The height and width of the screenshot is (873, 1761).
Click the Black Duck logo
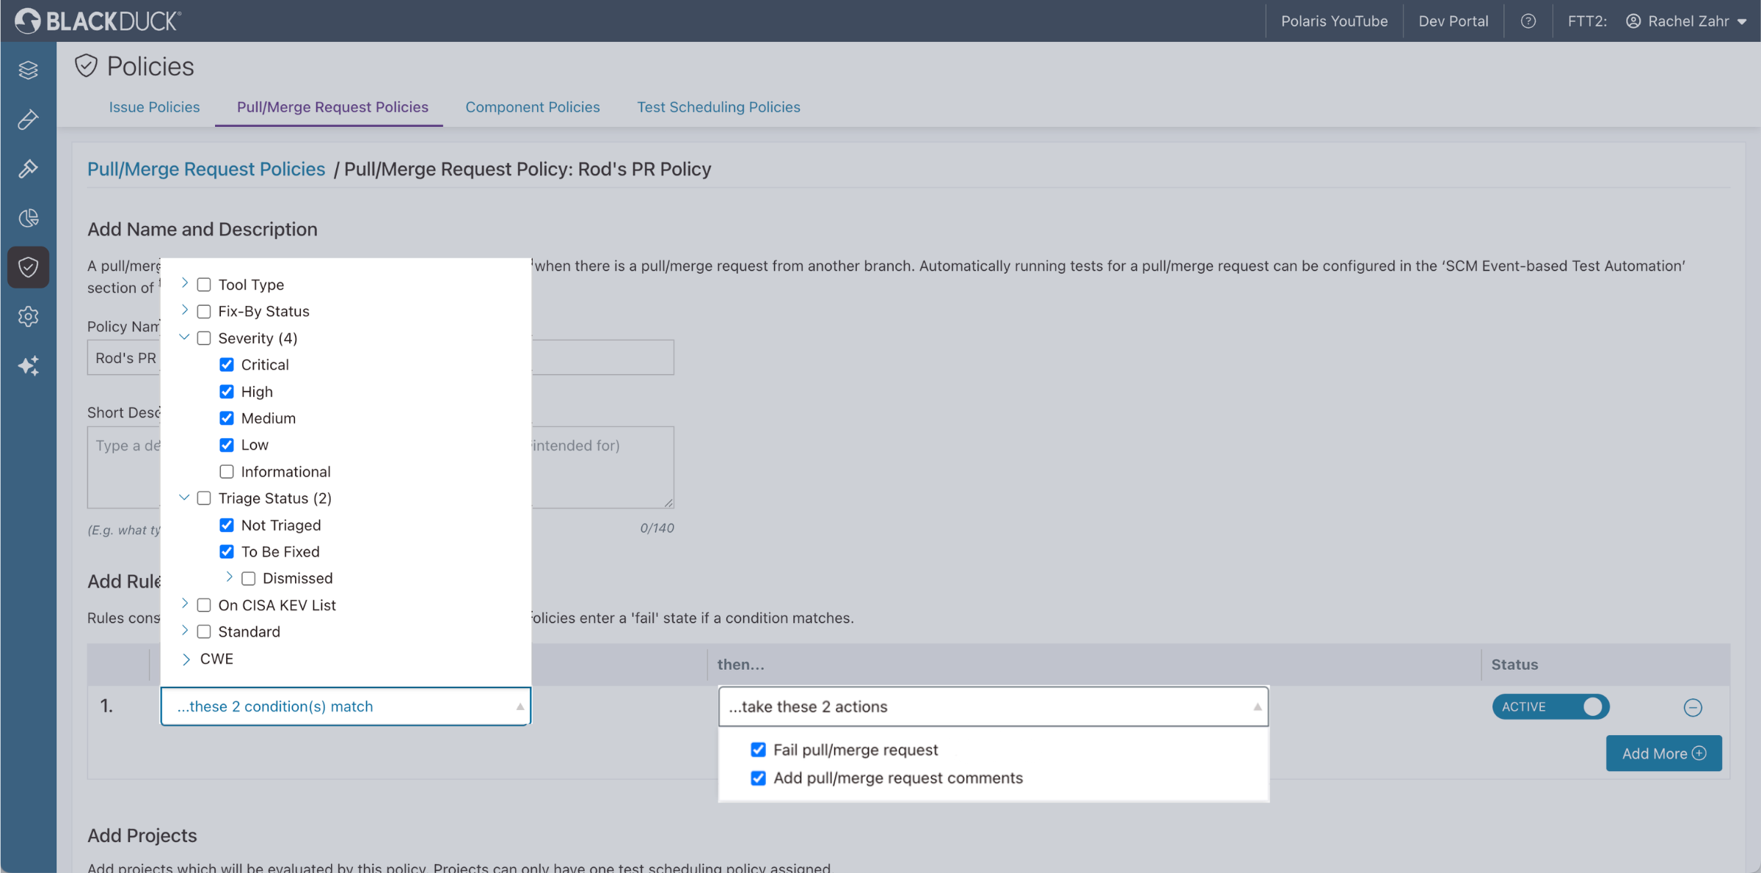click(x=98, y=21)
